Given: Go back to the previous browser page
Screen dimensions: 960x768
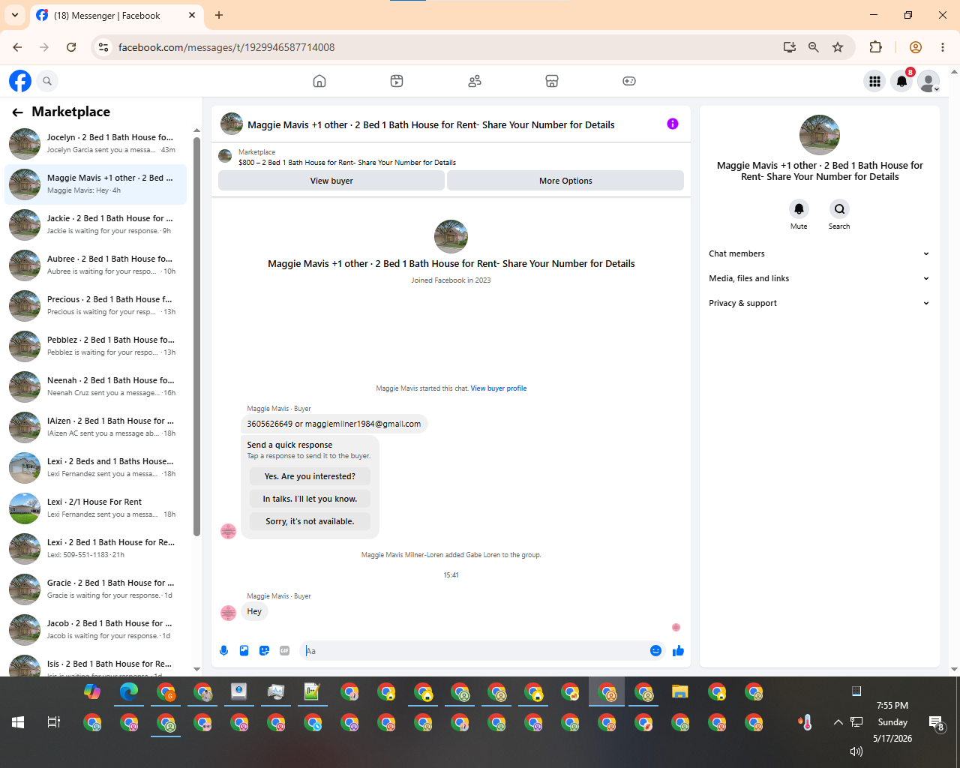Looking at the screenshot, I should tap(17, 47).
